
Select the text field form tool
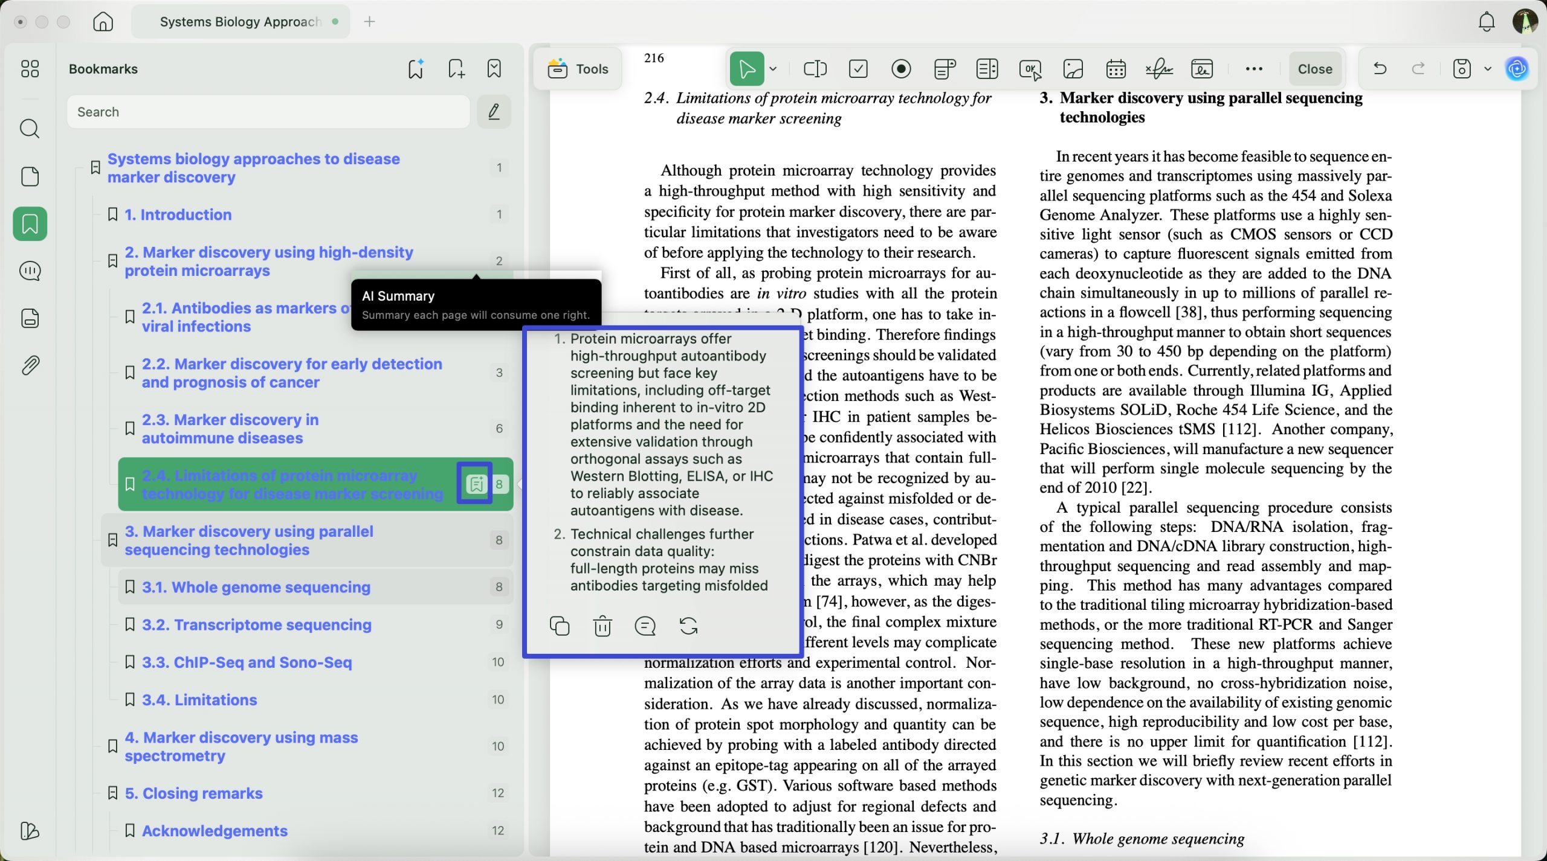pyautogui.click(x=815, y=69)
